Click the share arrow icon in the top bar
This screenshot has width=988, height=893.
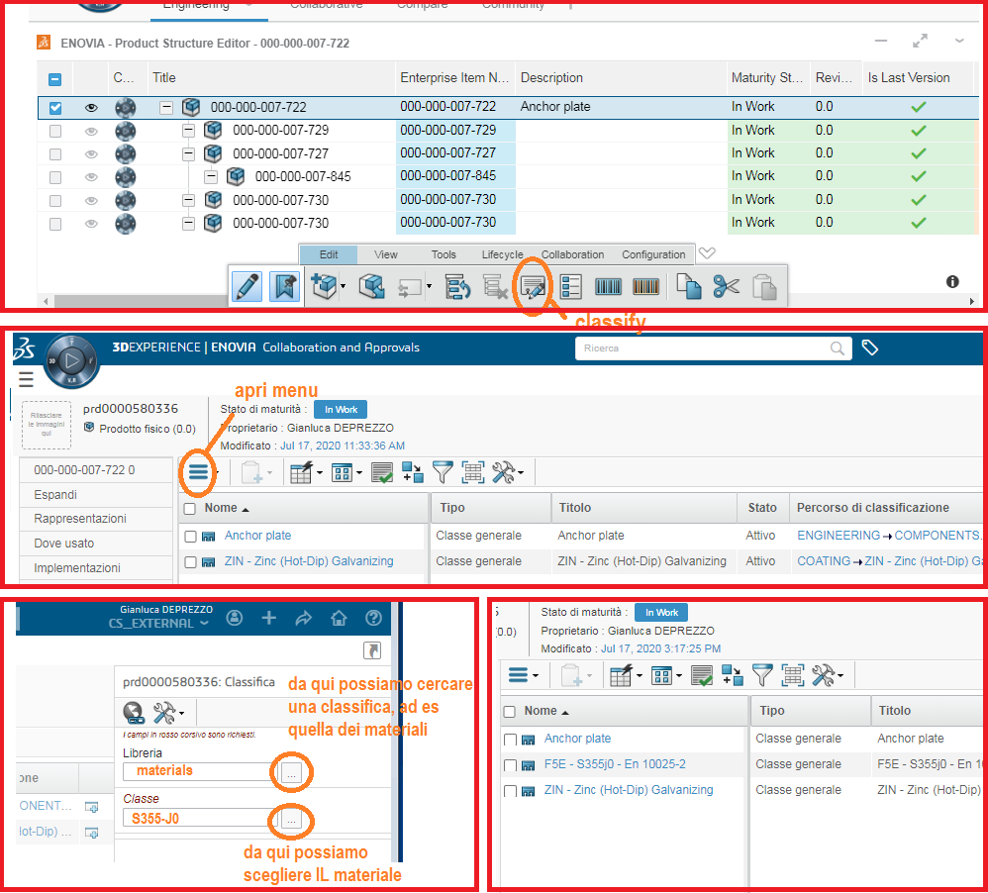click(x=304, y=618)
